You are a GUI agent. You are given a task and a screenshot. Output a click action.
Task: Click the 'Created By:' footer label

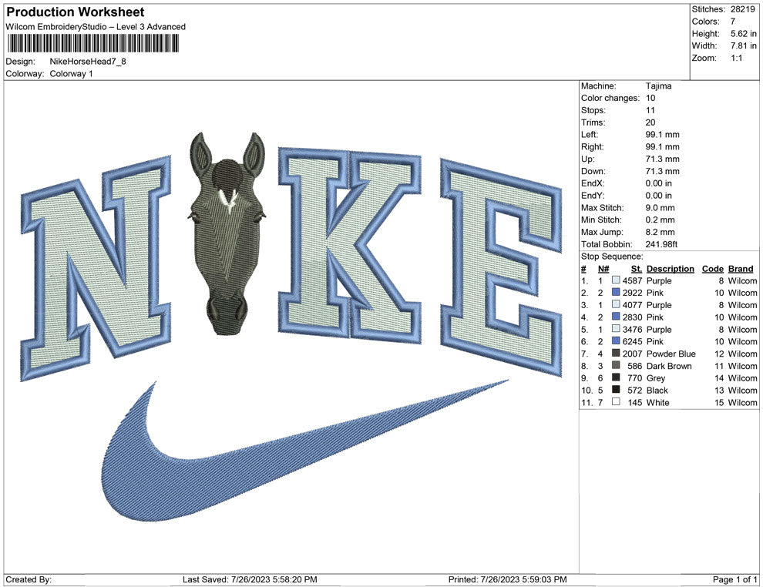pos(29,579)
